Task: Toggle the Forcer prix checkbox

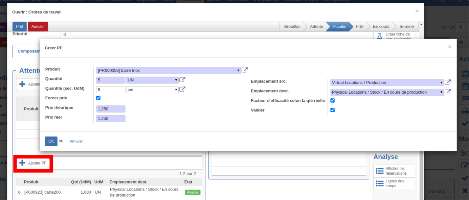Action: pos(98,98)
